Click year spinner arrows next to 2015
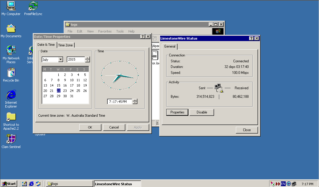The width and height of the screenshot is (319, 187). point(88,59)
